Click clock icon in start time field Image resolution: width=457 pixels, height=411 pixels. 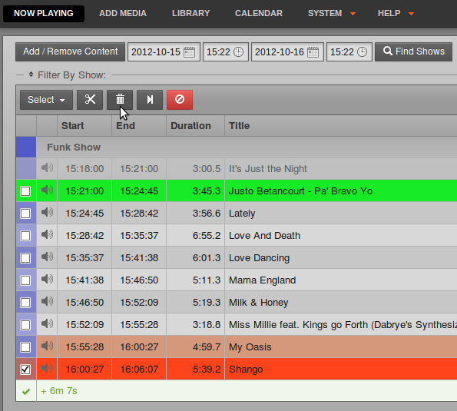click(238, 52)
